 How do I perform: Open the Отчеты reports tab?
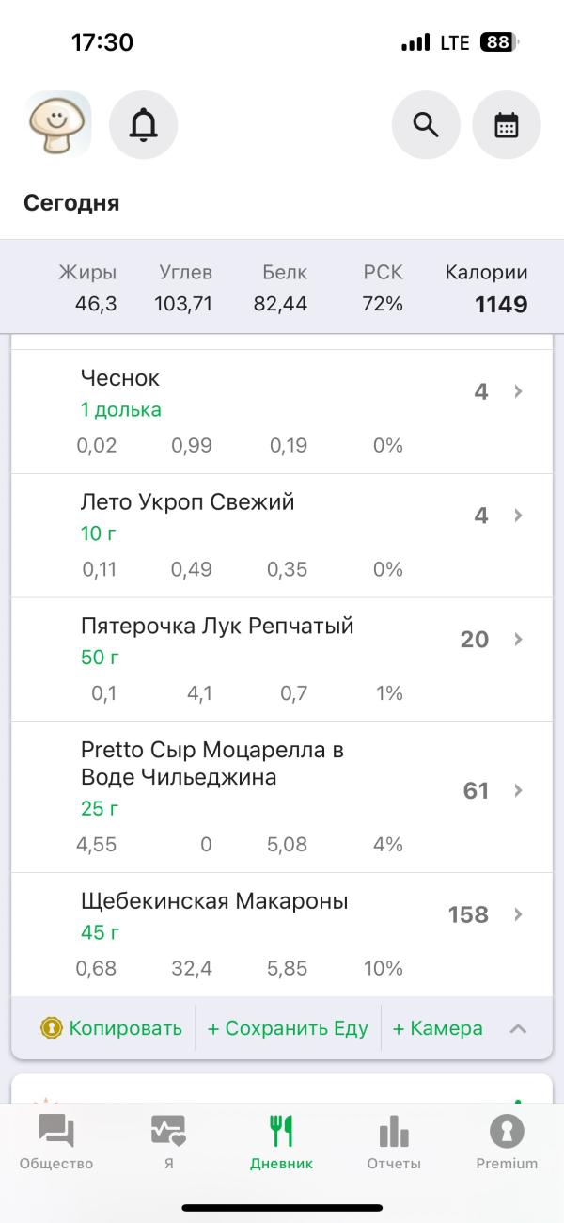[x=394, y=1141]
